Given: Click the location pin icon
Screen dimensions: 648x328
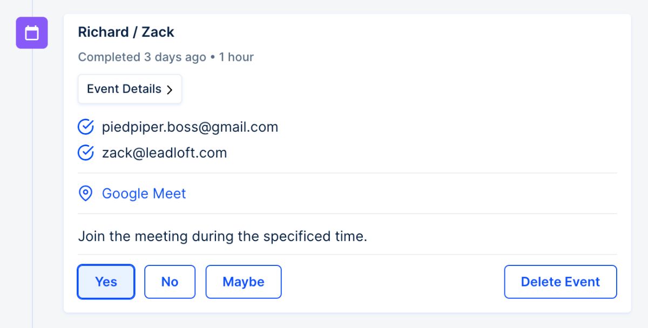Looking at the screenshot, I should (x=85, y=194).
